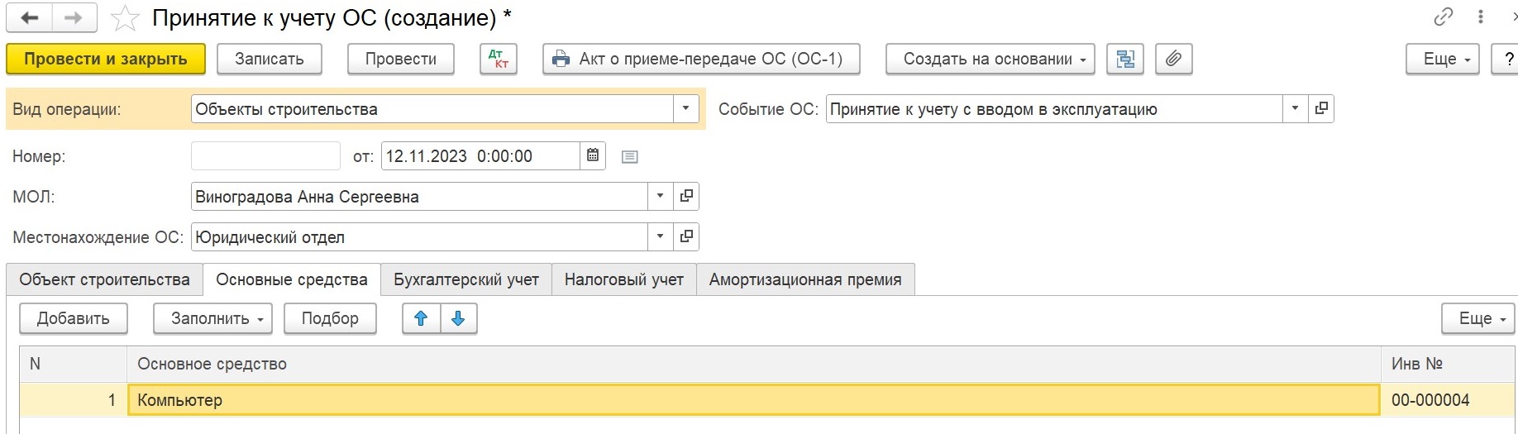Image resolution: width=1518 pixels, height=434 pixels.
Task: Move table row up
Action: pos(421,318)
